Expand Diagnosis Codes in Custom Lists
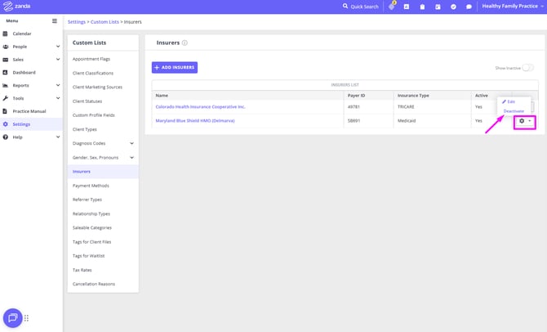Viewport: 547px width, 332px height. (x=132, y=143)
